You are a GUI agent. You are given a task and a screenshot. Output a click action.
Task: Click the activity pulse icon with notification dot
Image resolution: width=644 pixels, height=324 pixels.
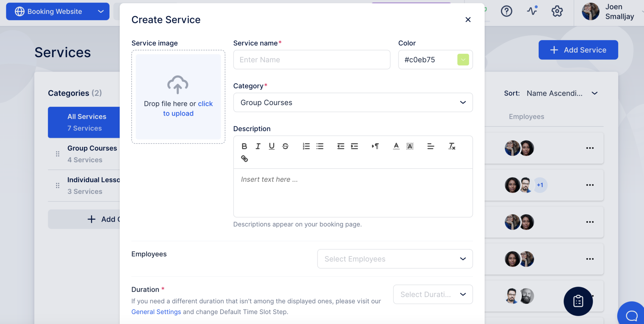[x=532, y=11]
